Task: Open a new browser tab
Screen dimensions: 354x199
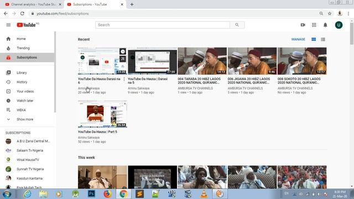Action: 132,4
